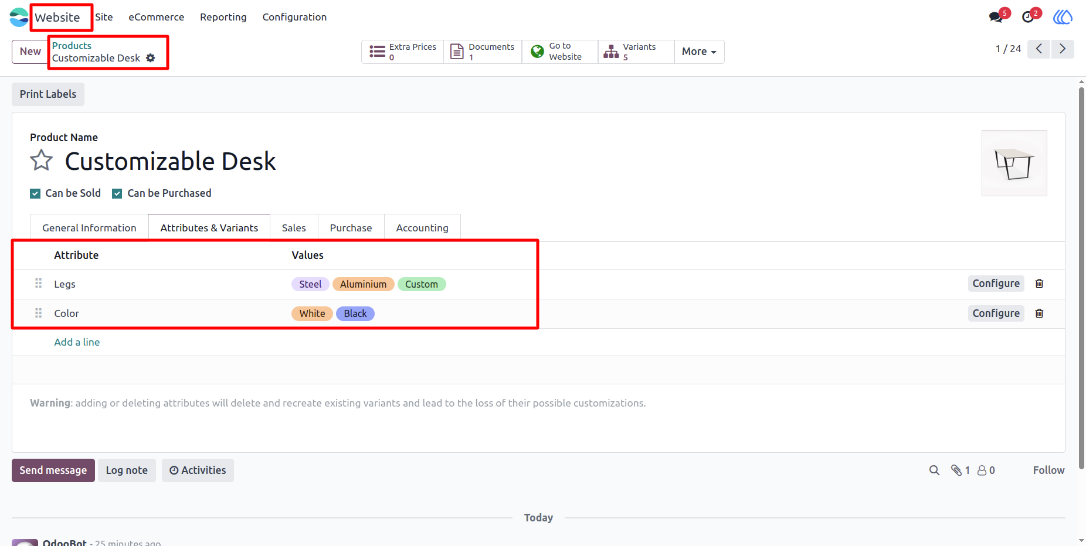Click the Print Labels button
1086x546 pixels.
click(x=48, y=94)
